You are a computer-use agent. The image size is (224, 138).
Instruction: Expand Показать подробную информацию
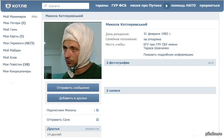coord(168,55)
